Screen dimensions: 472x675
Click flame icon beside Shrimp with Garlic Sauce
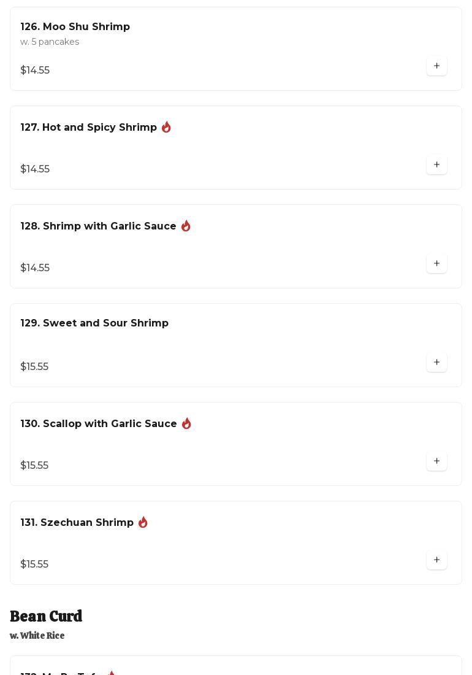click(186, 226)
